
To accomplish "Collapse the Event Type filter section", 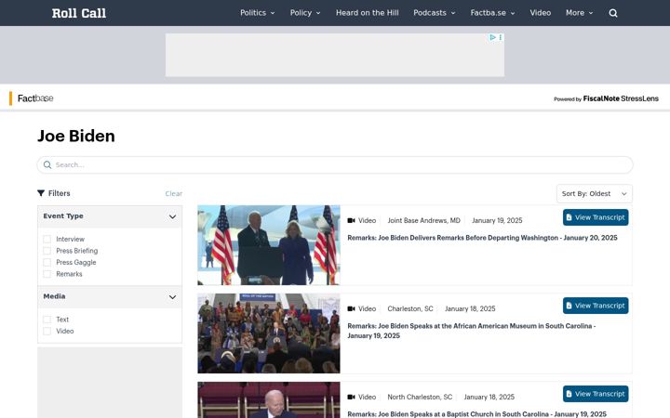I will tap(172, 216).
